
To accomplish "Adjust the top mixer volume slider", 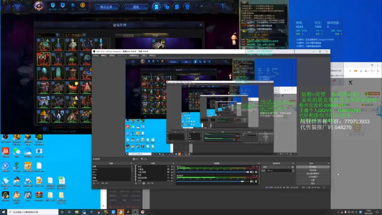I will click(x=213, y=172).
